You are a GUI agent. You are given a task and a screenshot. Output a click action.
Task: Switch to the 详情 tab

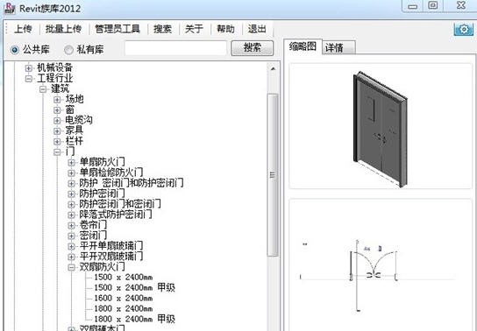(338, 47)
